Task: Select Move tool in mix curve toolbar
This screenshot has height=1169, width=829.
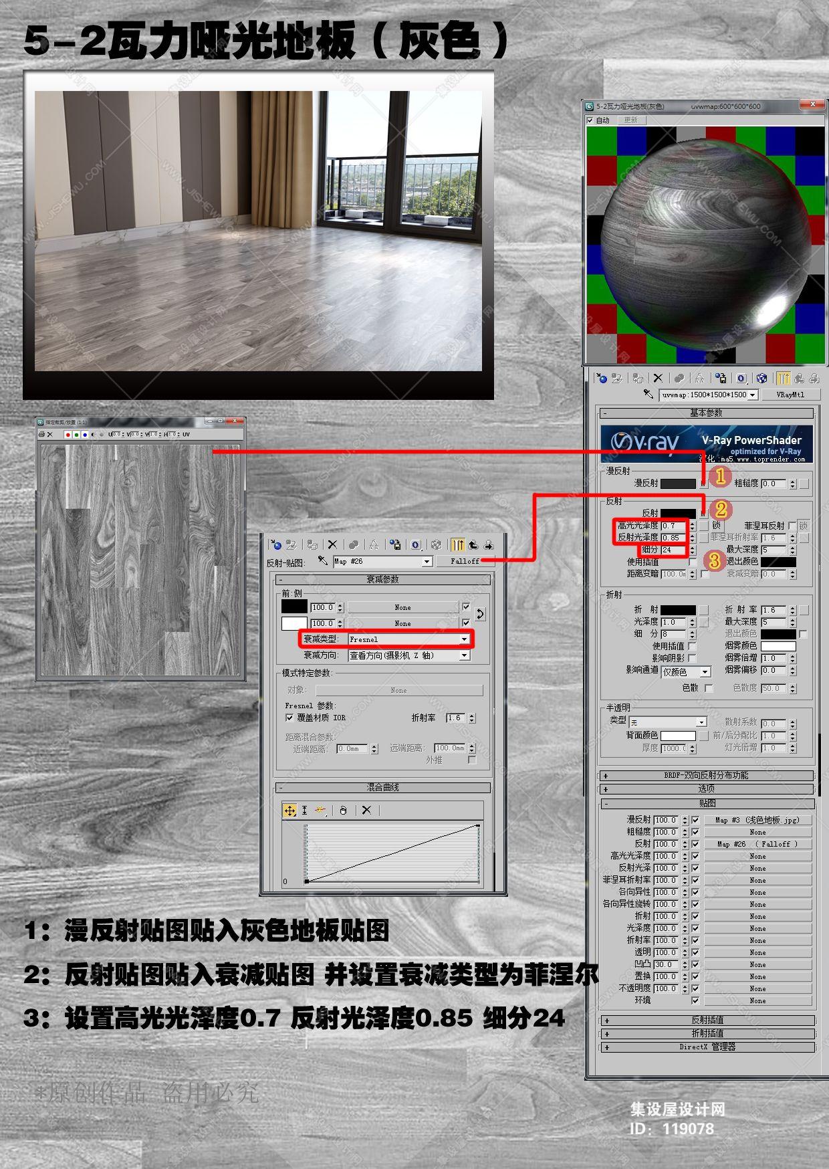Action: [x=289, y=810]
